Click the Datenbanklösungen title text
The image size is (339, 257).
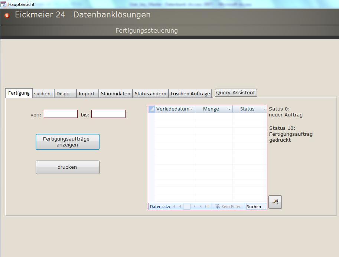click(x=112, y=15)
